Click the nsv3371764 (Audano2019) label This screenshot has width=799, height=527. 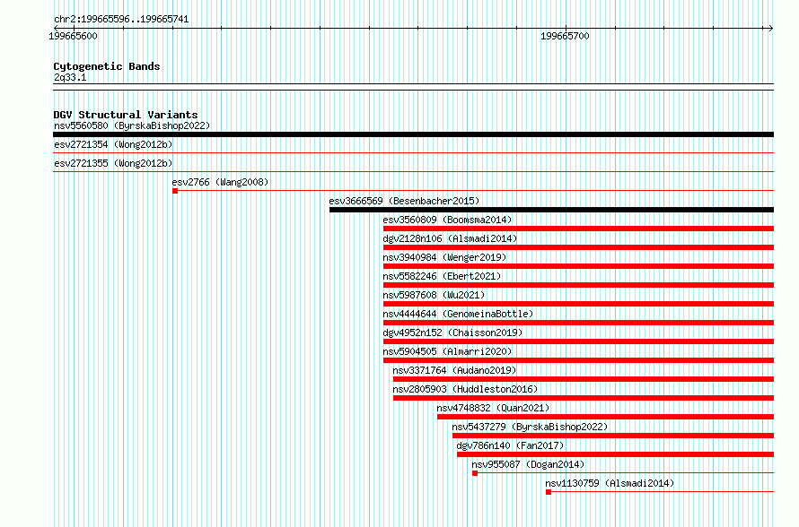coord(454,370)
